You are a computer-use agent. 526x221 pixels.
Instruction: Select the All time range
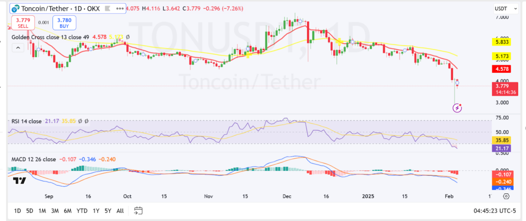coord(120,211)
